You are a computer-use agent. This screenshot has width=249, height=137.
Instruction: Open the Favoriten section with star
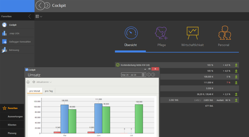[x=12, y=108]
